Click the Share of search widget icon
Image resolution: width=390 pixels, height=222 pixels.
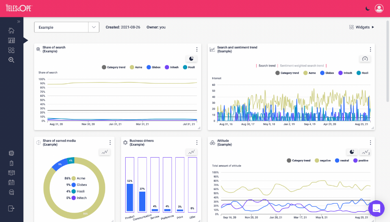(38, 49)
